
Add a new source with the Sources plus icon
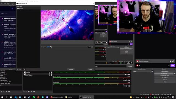(x=24, y=92)
